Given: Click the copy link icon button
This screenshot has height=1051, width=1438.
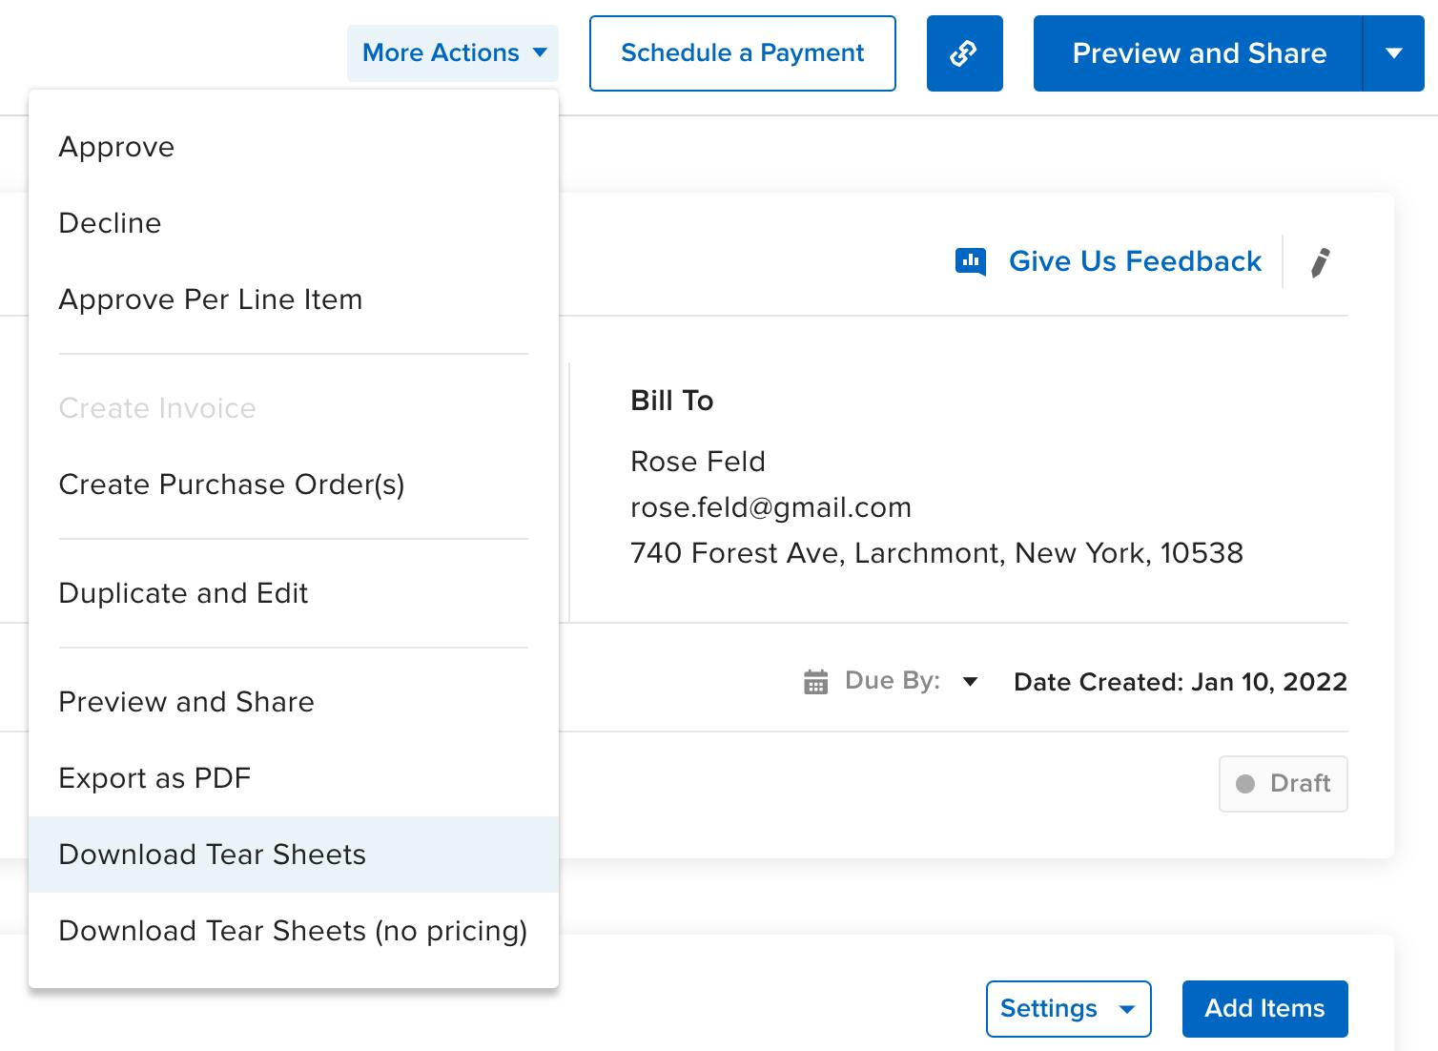Looking at the screenshot, I should coord(964,53).
